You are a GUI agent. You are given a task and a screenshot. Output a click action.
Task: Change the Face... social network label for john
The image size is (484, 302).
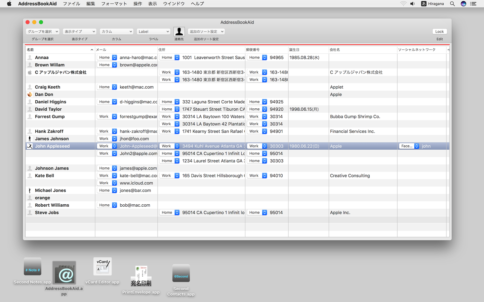[x=409, y=146]
